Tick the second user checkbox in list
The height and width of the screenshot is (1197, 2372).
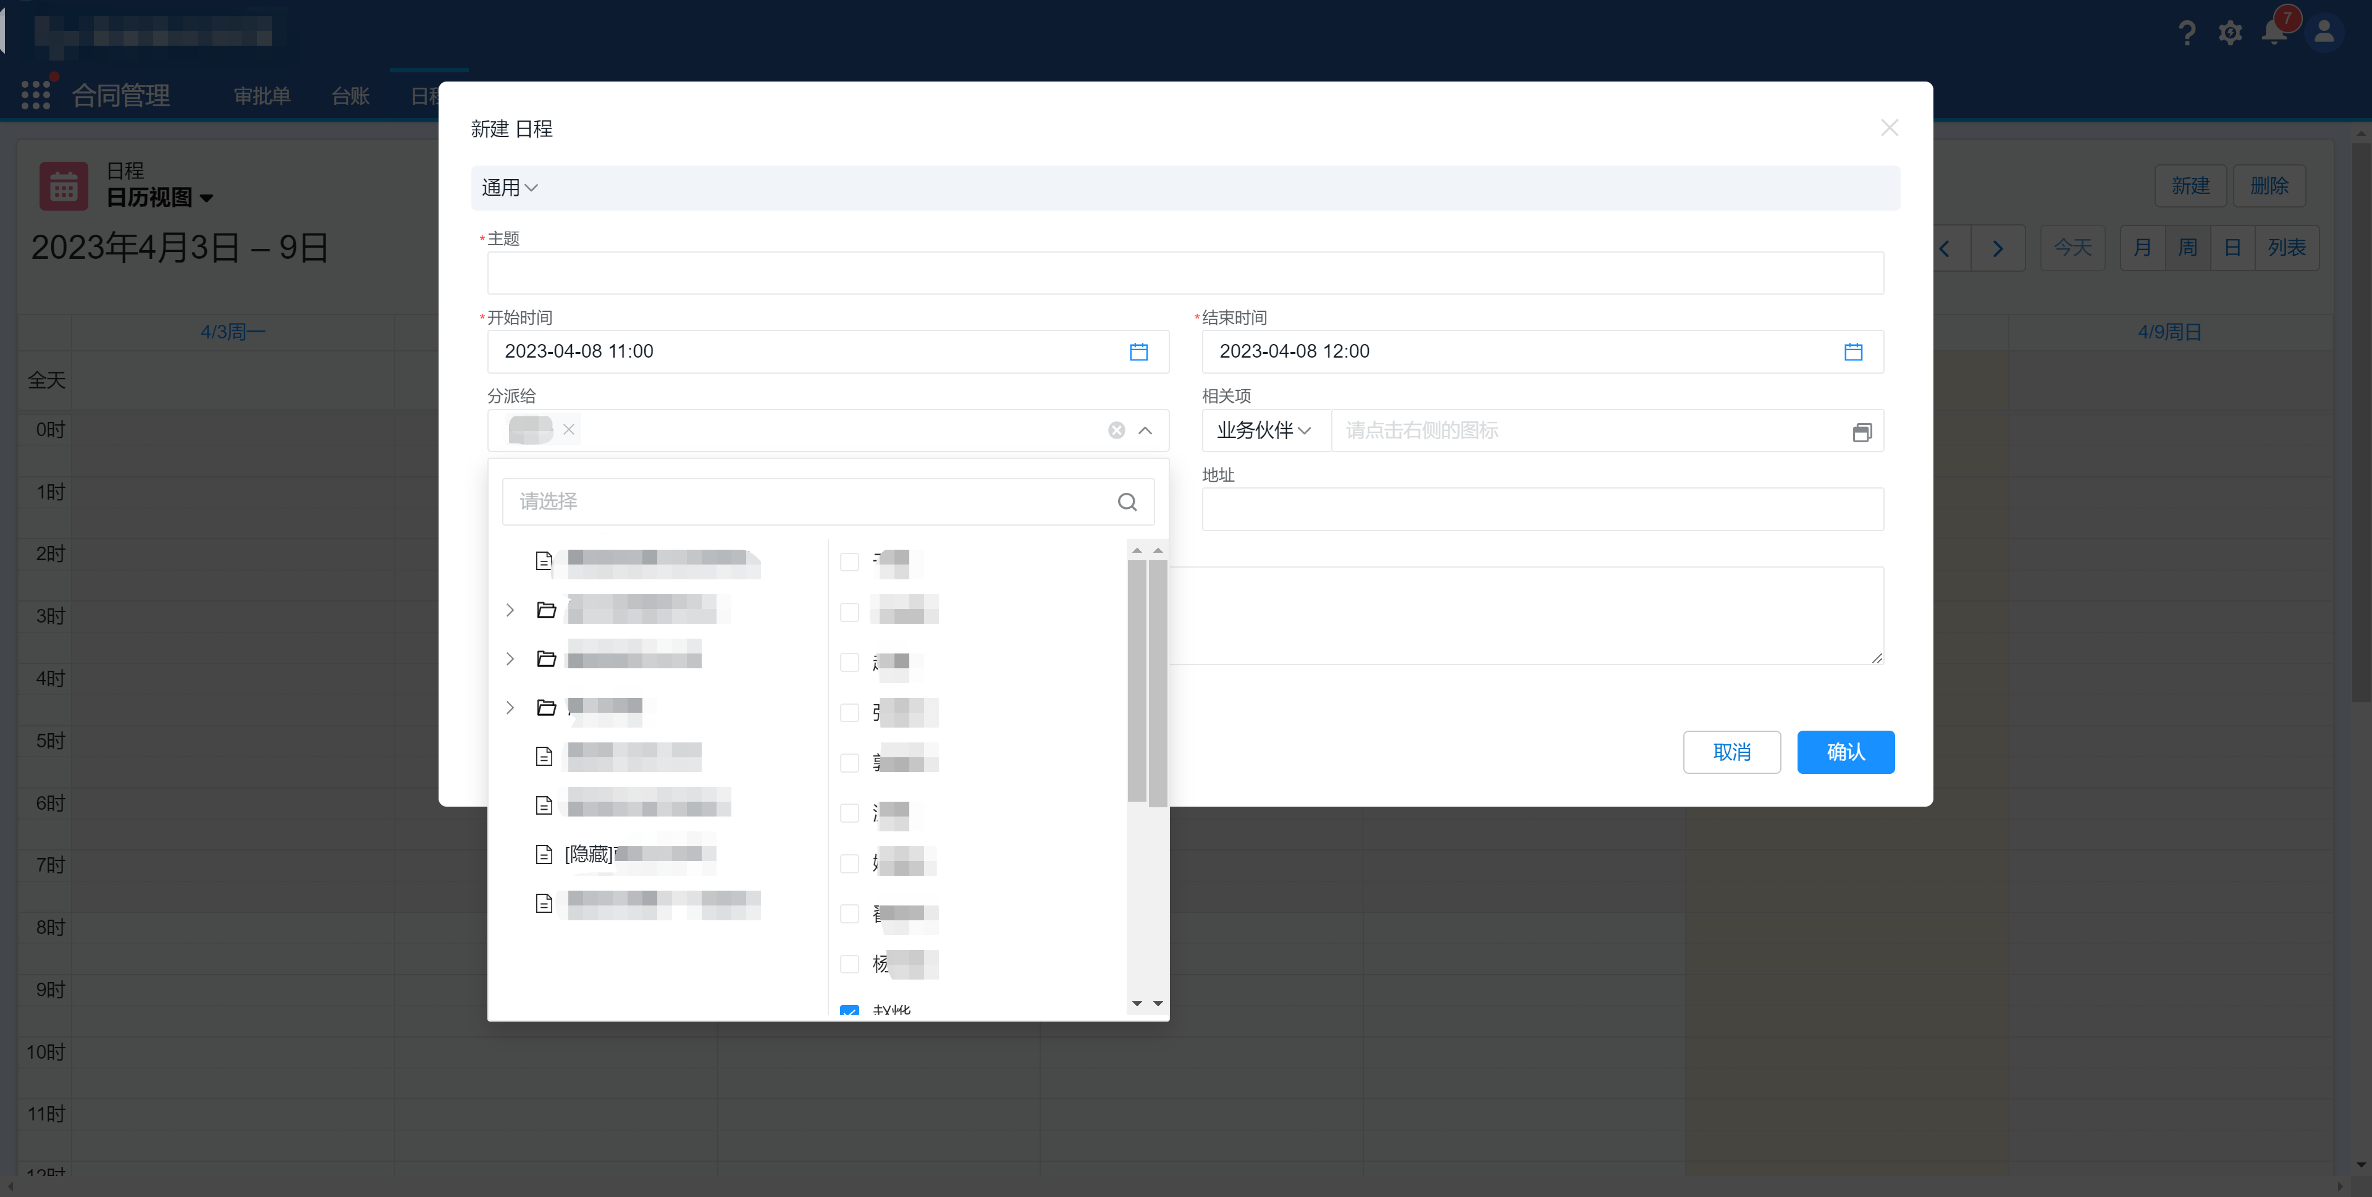[x=849, y=612]
